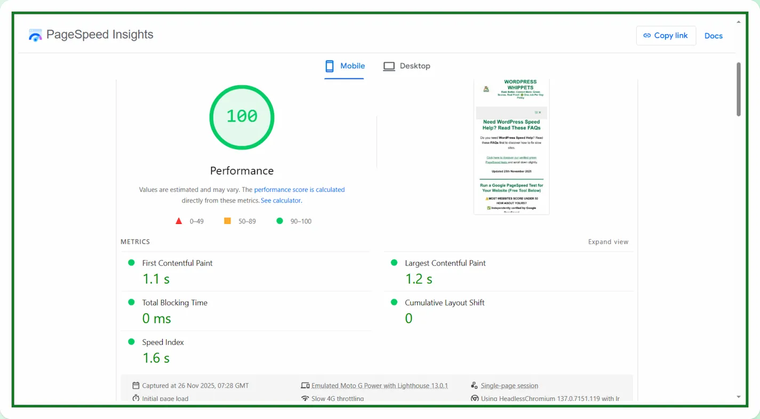760x419 pixels.
Task: Click the calendar icon beside capture date
Action: (136, 385)
